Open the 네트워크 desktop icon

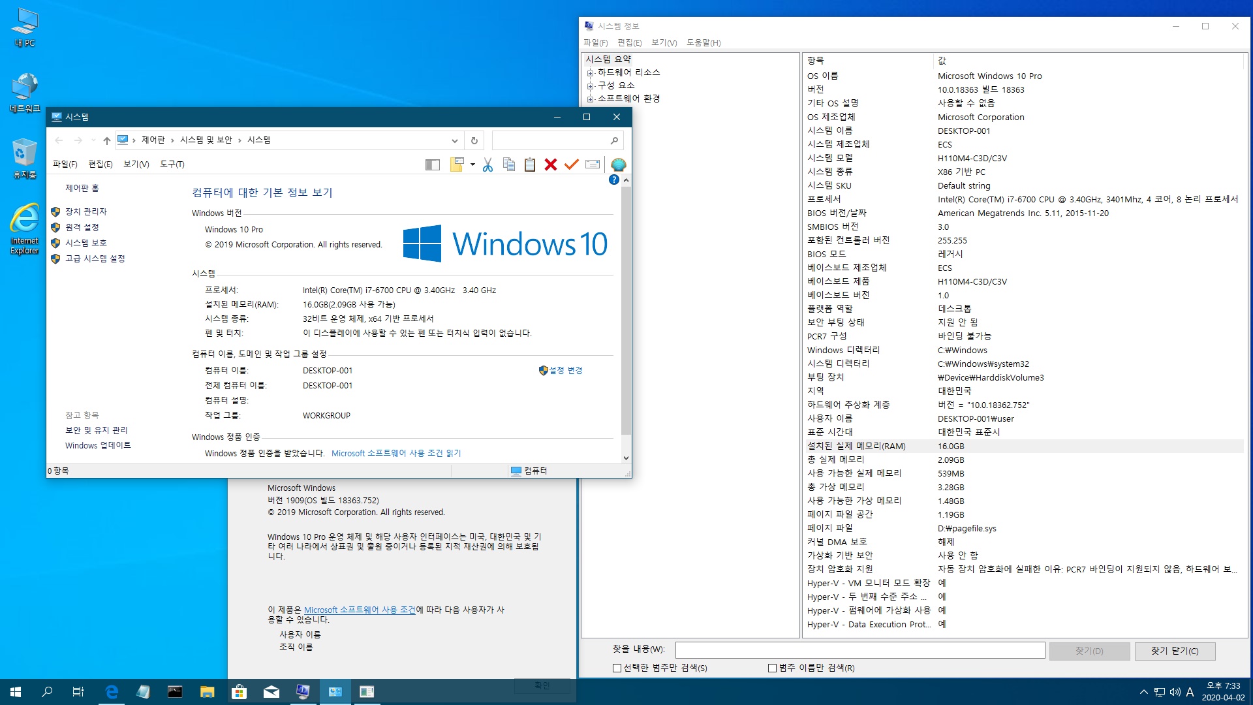[25, 93]
